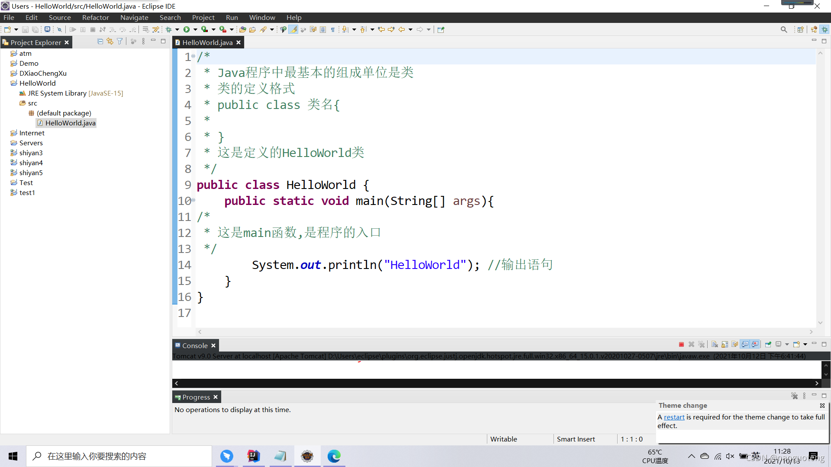Collapse the comment fold on line 1

click(x=193, y=56)
